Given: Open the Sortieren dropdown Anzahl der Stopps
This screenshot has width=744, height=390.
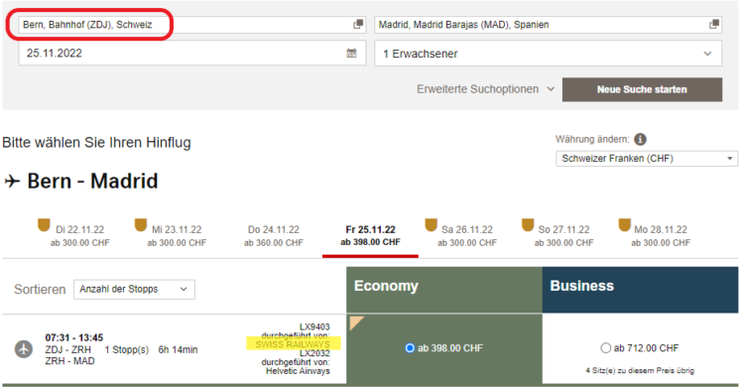Looking at the screenshot, I should pyautogui.click(x=134, y=290).
